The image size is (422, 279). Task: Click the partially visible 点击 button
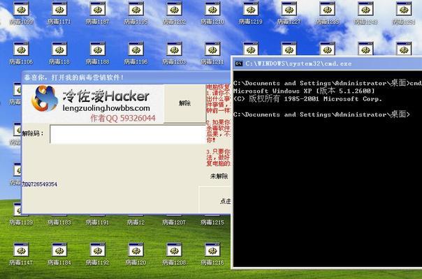pyautogui.click(x=215, y=200)
